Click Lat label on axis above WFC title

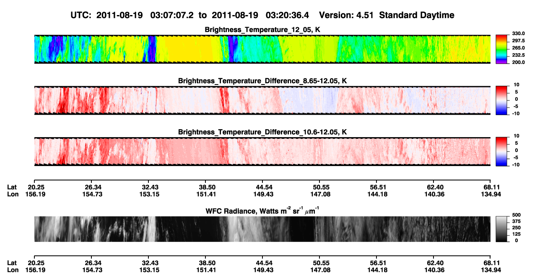[12, 187]
